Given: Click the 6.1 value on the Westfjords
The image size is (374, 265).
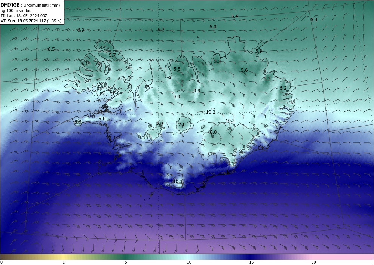Looking at the screenshot, I should (85, 64).
